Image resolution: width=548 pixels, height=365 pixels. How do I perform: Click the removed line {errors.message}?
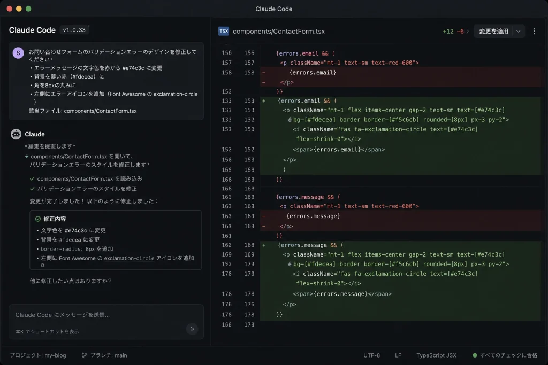point(400,216)
